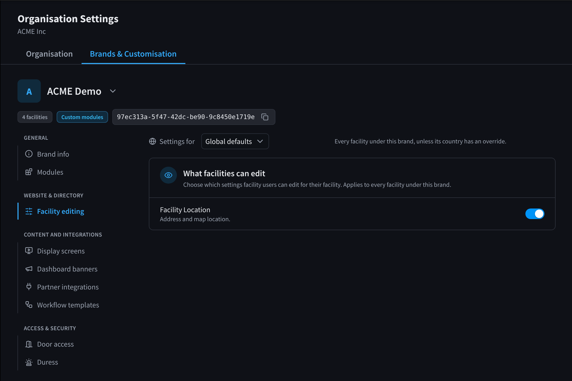Open Workflow templates page
572x381 pixels.
(x=68, y=305)
